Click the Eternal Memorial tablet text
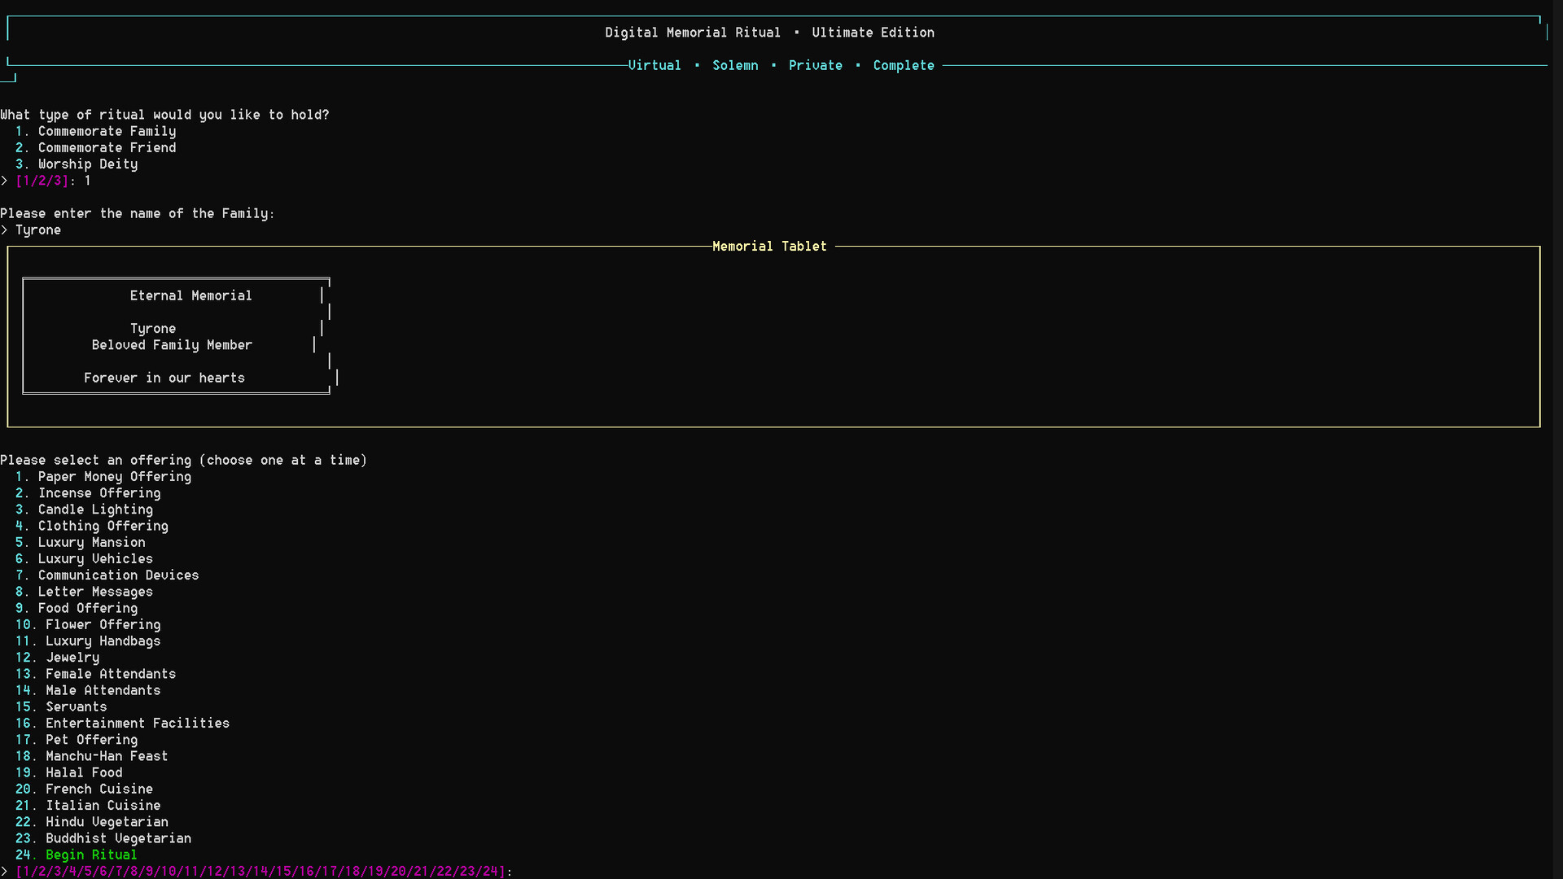This screenshot has height=879, width=1563. (x=190, y=295)
